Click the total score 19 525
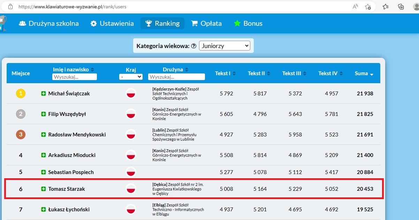Image resolution: width=419 pixels, height=220 pixels. (x=365, y=210)
